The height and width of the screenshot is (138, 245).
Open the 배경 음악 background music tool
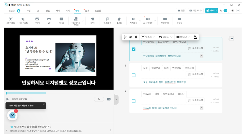tap(107, 20)
